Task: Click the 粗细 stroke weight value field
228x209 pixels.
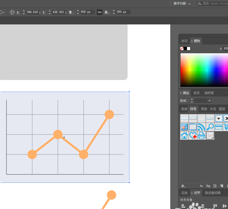Action: coord(201,100)
